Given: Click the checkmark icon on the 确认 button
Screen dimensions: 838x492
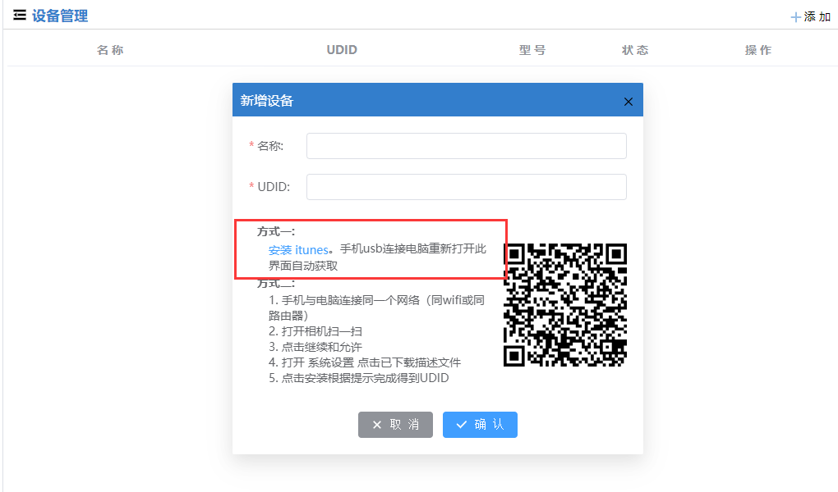Looking at the screenshot, I should point(462,424).
